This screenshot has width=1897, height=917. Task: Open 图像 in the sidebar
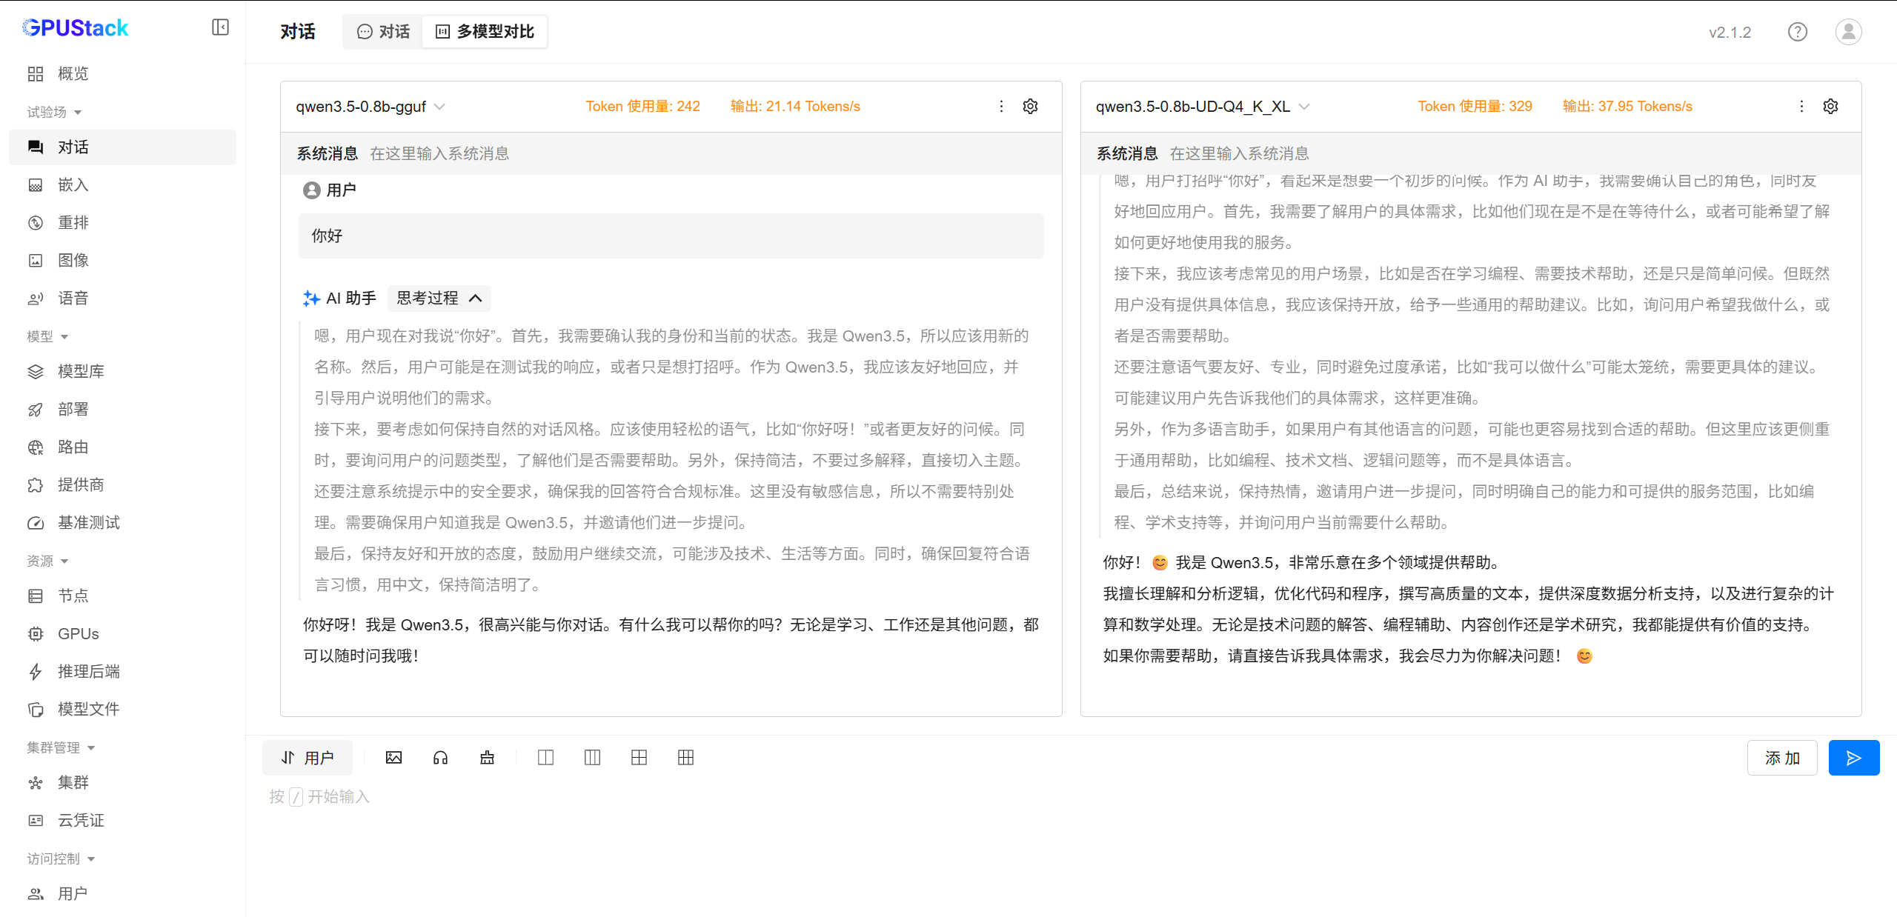(x=122, y=260)
